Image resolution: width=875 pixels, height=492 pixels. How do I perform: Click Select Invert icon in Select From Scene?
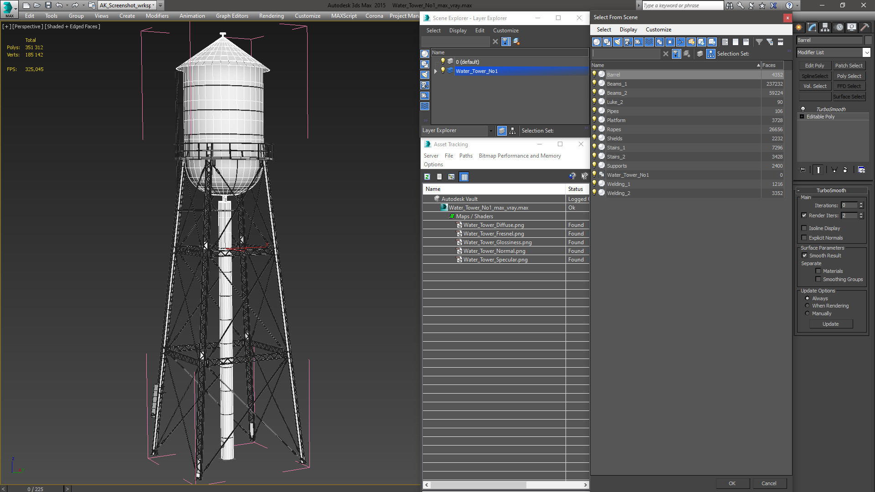point(746,42)
